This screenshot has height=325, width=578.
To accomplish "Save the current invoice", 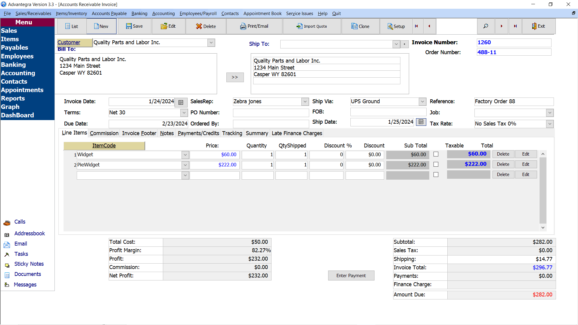I will tap(135, 26).
